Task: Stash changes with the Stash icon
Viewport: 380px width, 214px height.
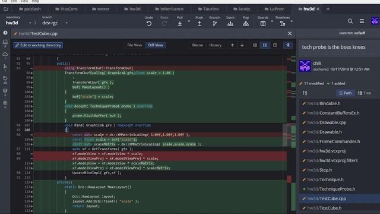Action: click(x=230, y=24)
